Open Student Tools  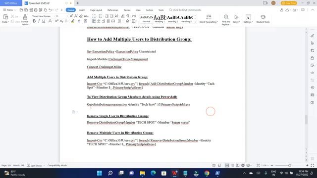click(x=263, y=19)
